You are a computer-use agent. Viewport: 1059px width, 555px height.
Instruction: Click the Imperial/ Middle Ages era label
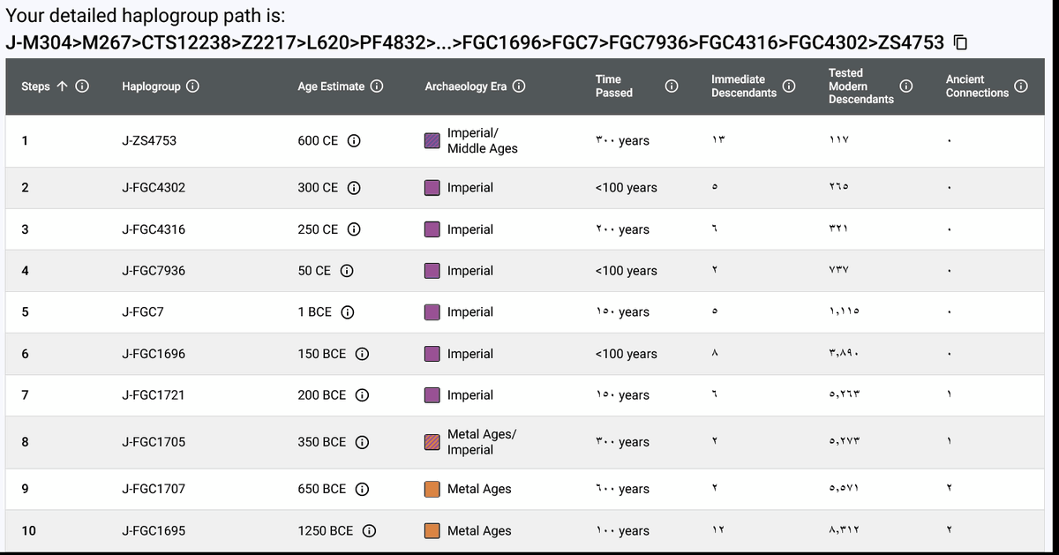click(483, 141)
